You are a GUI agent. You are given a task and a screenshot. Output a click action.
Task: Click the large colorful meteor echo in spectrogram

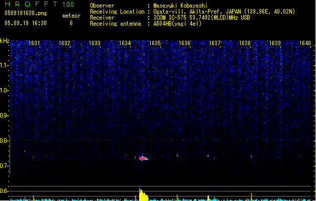coord(144,158)
